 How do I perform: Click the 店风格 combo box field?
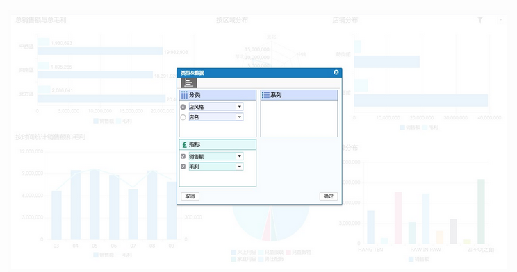215,107
